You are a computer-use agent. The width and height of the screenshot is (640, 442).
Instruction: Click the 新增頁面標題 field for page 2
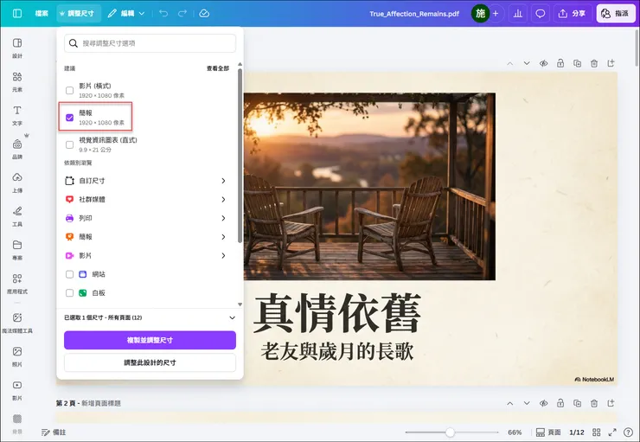click(101, 403)
